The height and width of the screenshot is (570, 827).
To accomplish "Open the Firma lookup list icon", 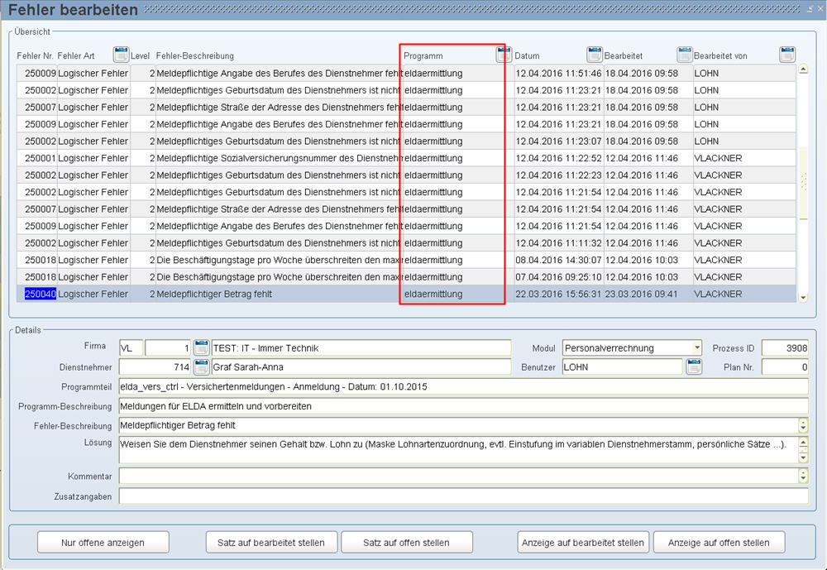I will tap(202, 348).
